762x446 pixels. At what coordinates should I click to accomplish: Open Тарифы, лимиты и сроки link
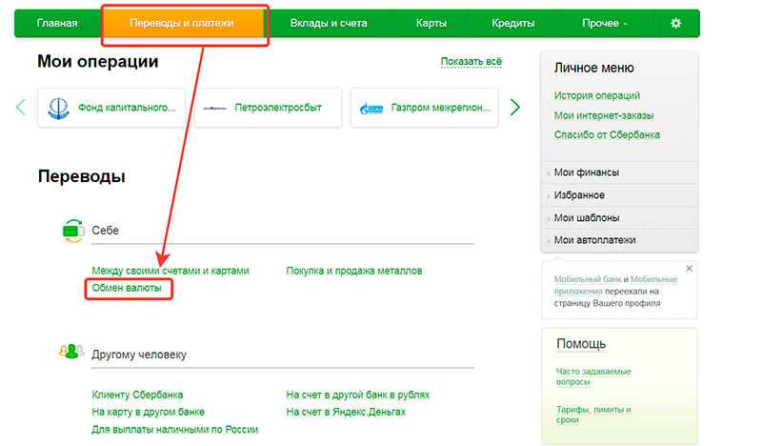pyautogui.click(x=592, y=415)
